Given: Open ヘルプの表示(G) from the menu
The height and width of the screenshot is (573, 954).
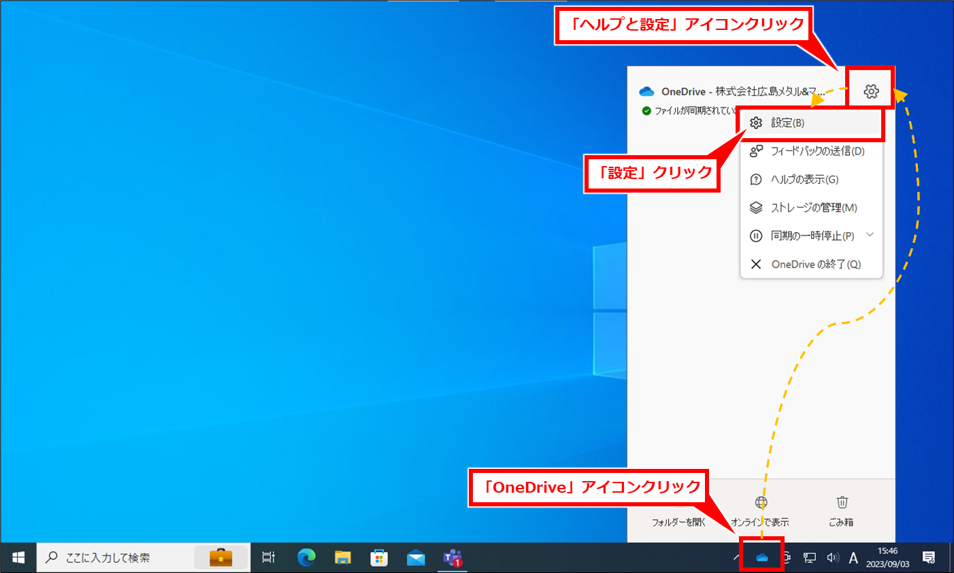Looking at the screenshot, I should click(x=811, y=180).
